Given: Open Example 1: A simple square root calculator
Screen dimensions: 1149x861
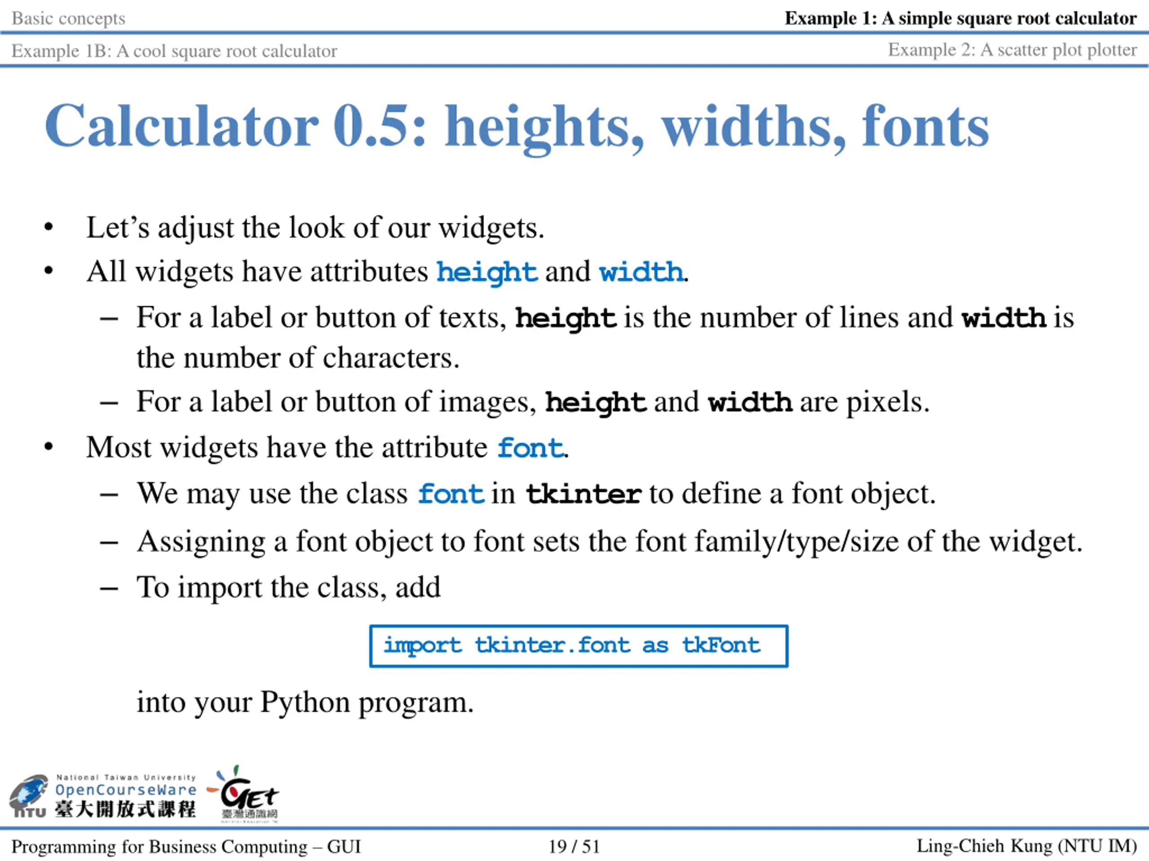Looking at the screenshot, I should [x=960, y=18].
